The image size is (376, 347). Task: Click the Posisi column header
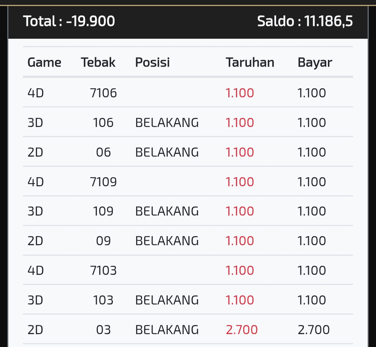[x=152, y=62]
